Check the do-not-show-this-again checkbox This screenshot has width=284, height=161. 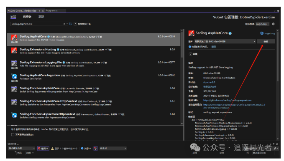coord(13,135)
